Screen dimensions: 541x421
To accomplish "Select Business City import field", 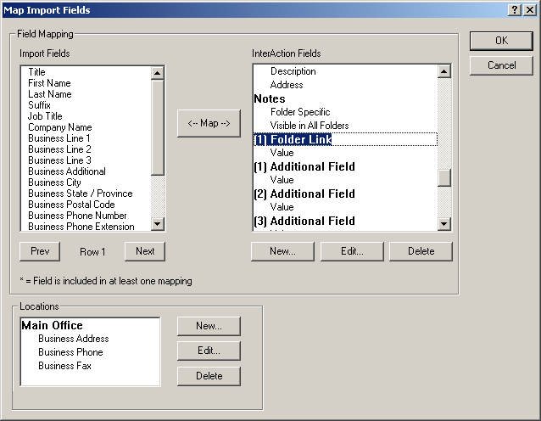I will pyautogui.click(x=54, y=182).
